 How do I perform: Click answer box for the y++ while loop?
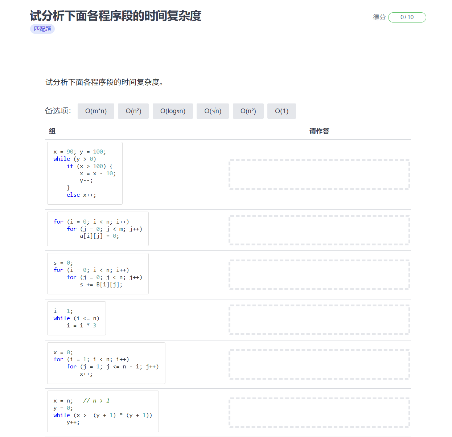pos(319,413)
